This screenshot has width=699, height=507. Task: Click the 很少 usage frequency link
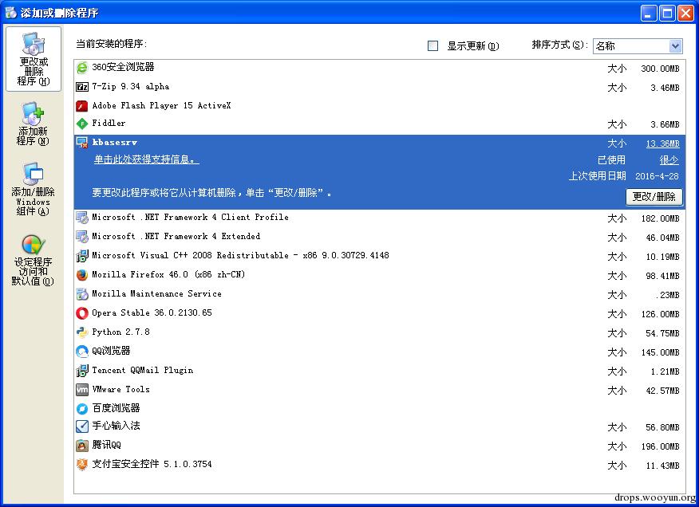669,160
